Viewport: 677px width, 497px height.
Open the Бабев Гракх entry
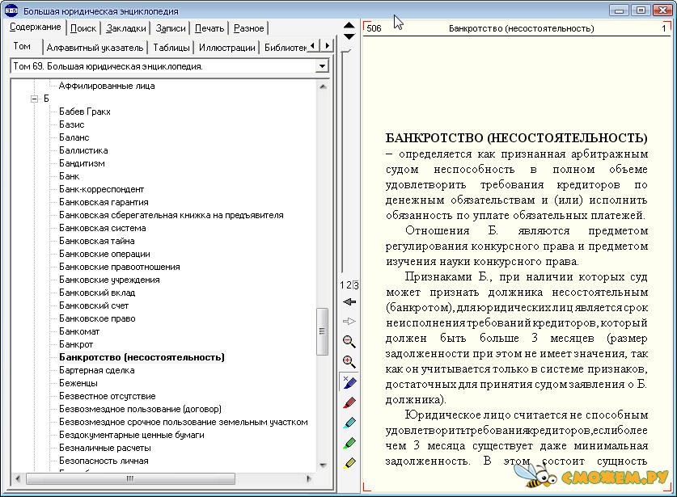tap(85, 112)
